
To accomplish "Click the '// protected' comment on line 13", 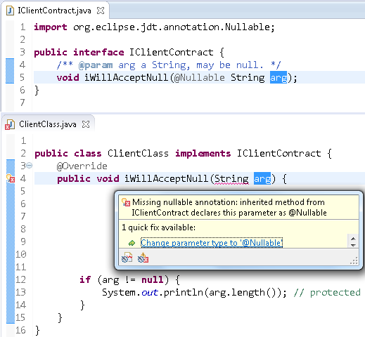I will coord(327,292).
